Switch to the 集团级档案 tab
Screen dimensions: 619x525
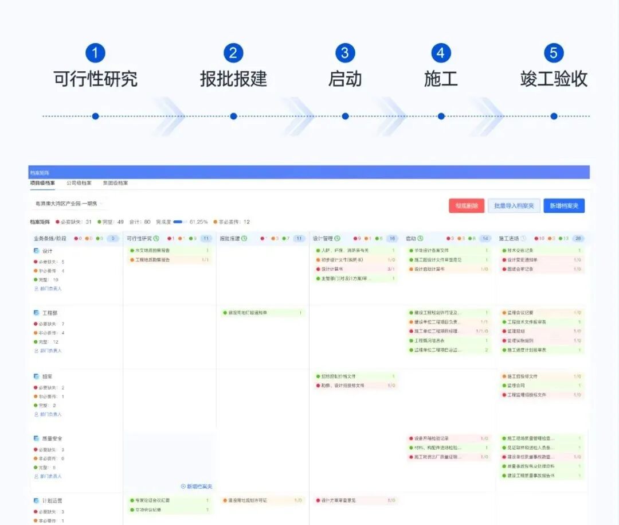(x=115, y=183)
